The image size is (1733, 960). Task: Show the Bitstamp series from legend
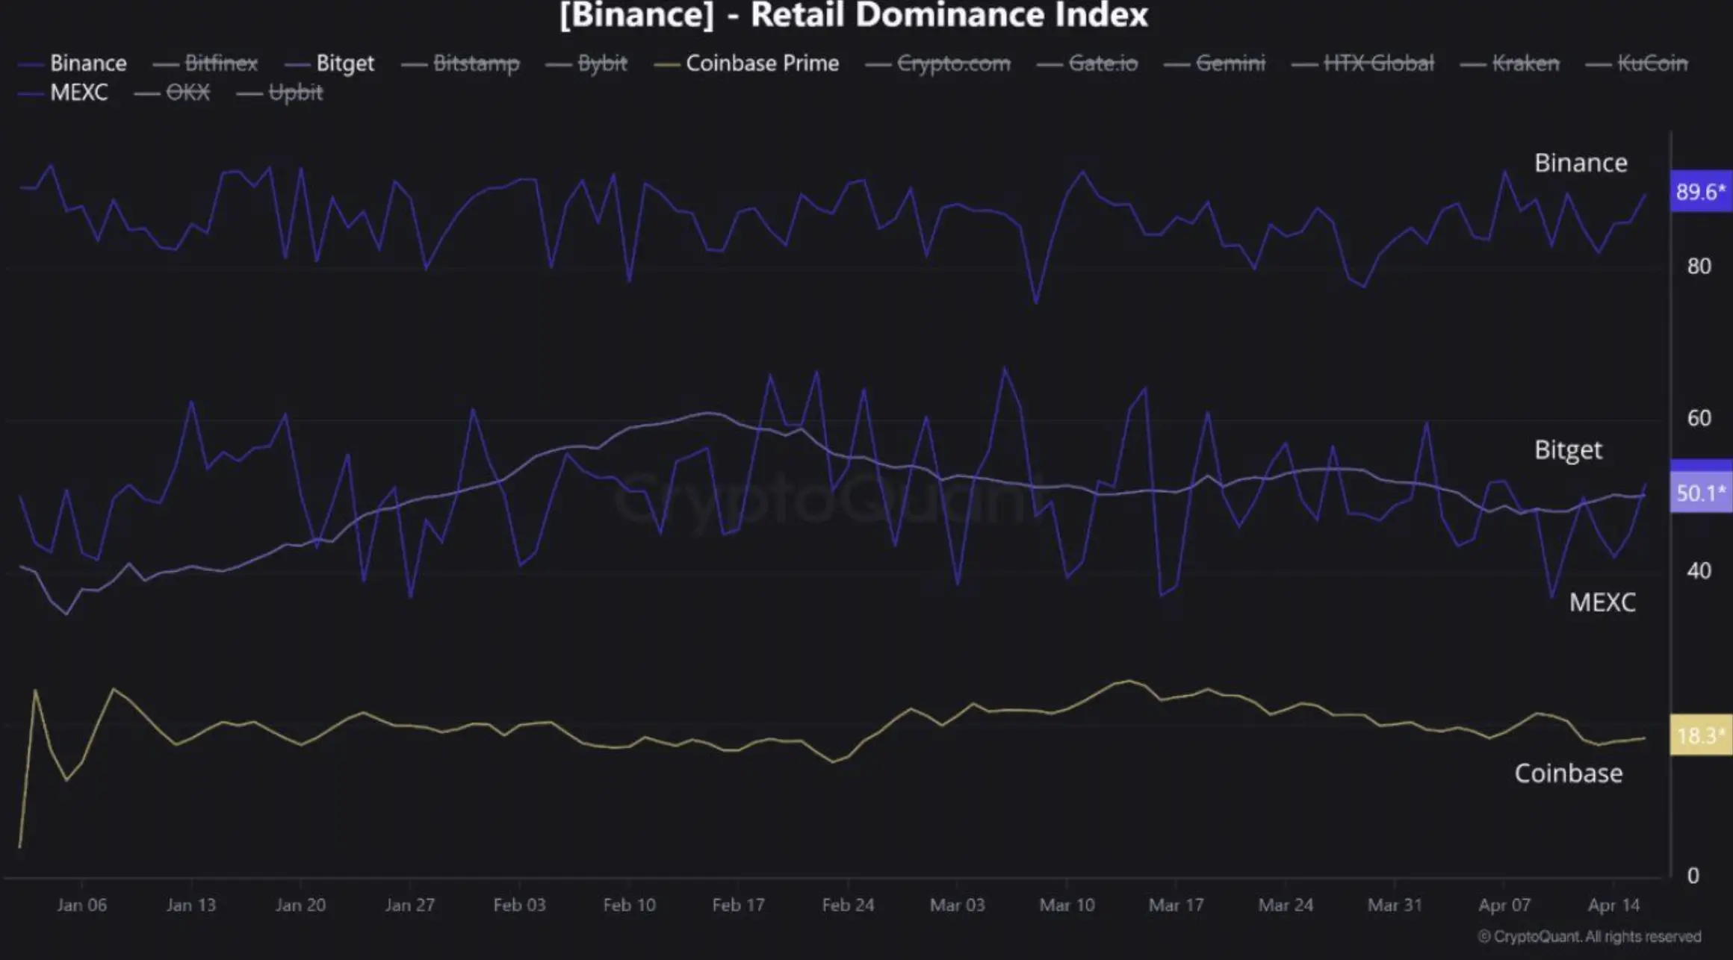click(x=476, y=63)
